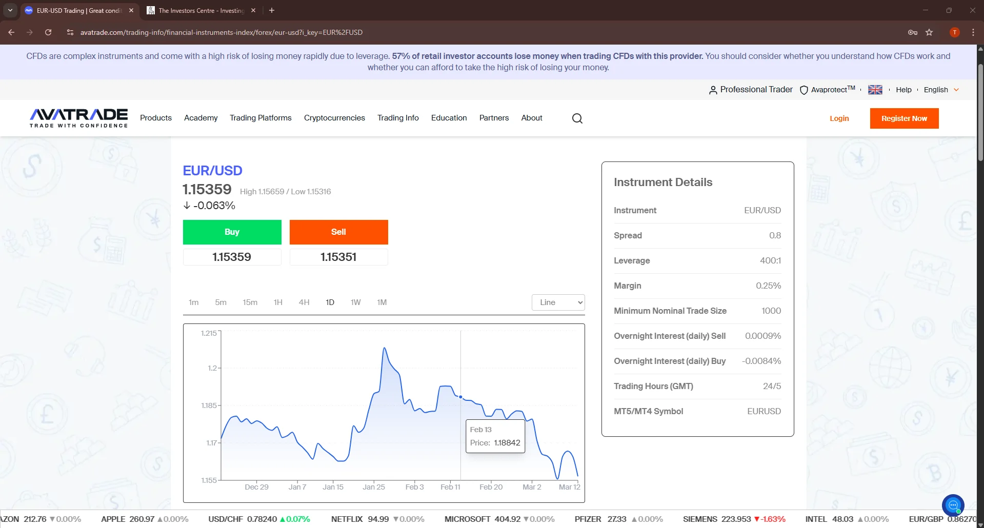Open the Line chart type dropdown
This screenshot has height=528, width=984.
(x=558, y=302)
